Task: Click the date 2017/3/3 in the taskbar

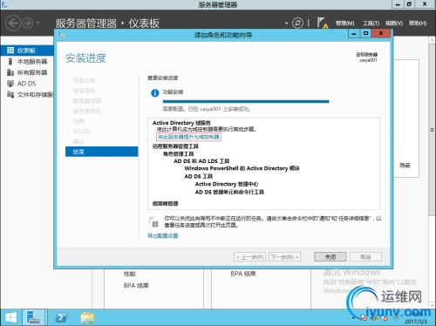Action: tap(416, 322)
